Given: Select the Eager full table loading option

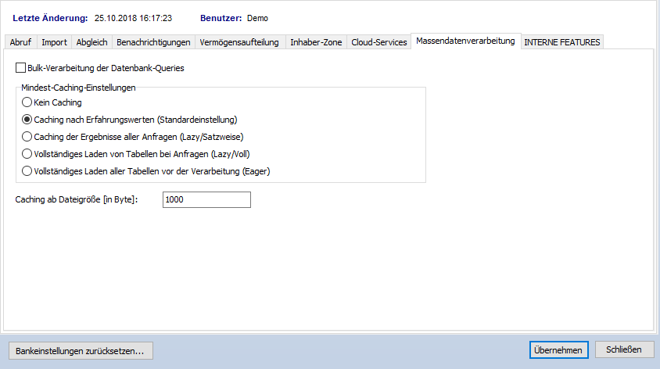Looking at the screenshot, I should click(x=27, y=171).
